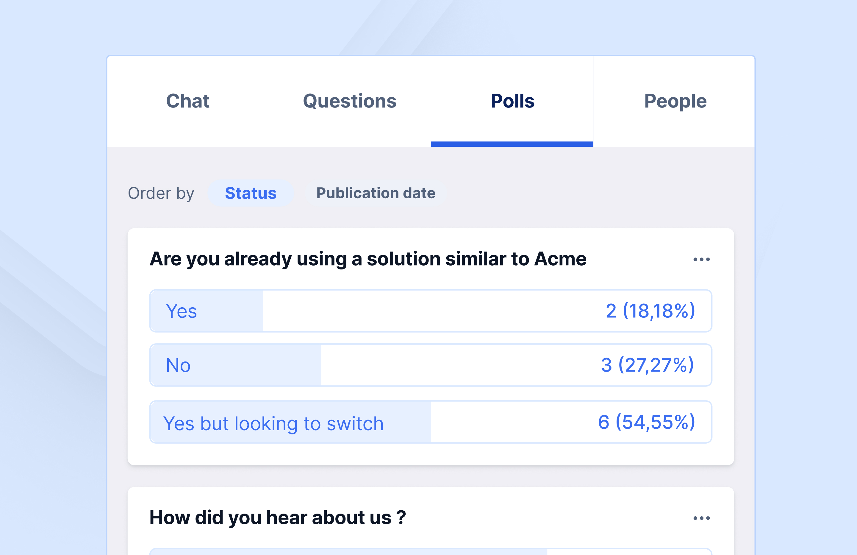Click first answer bar of 'How did you hear' poll

coord(430,552)
